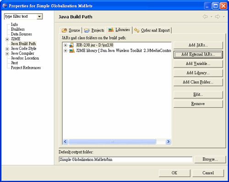Screen dimensions: 229x182
Task: Click the Edit button
Action: coord(198,94)
